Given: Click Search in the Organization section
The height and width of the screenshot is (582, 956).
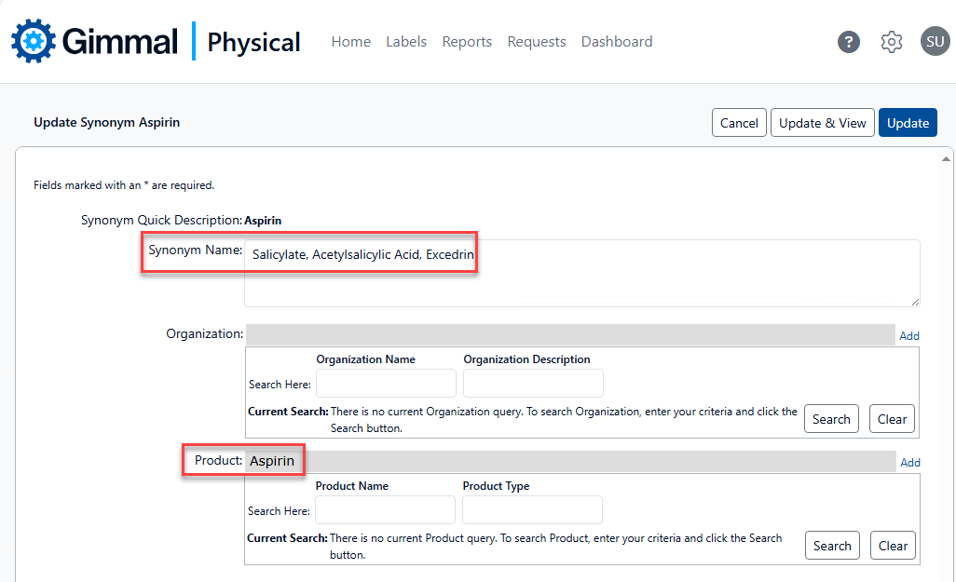Looking at the screenshot, I should (x=830, y=419).
